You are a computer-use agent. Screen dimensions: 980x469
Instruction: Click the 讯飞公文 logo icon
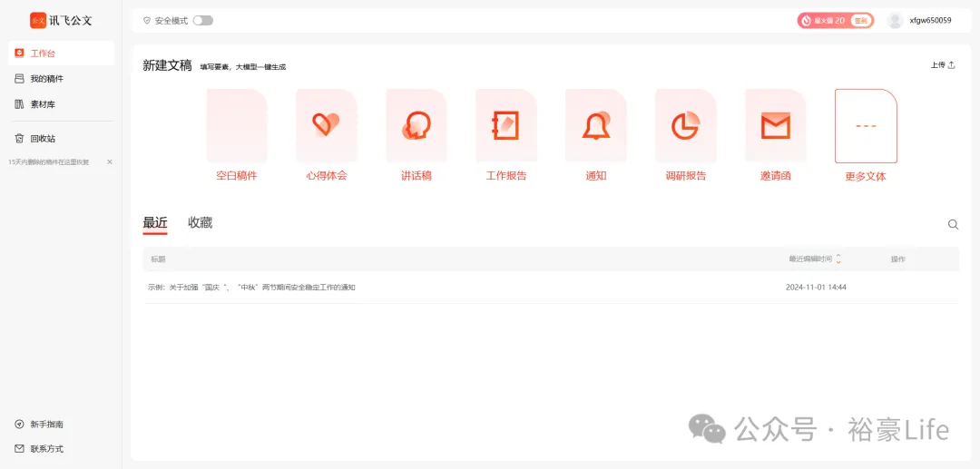click(38, 21)
